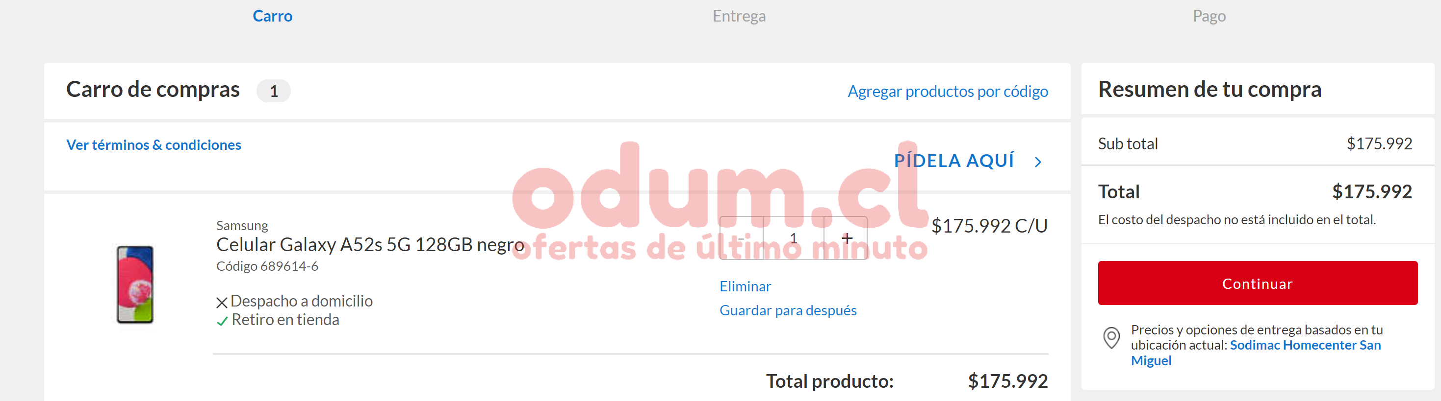Click Guardar para después link
This screenshot has width=1441, height=401.
[x=788, y=310]
